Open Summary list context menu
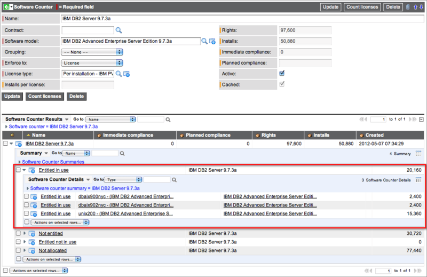Viewport: 427px width, 277px height. pos(46,153)
